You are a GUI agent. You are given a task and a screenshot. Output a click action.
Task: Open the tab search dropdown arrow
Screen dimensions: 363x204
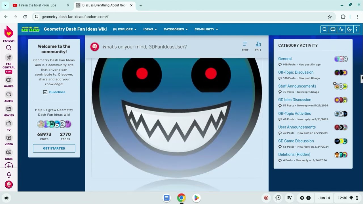(5, 5)
